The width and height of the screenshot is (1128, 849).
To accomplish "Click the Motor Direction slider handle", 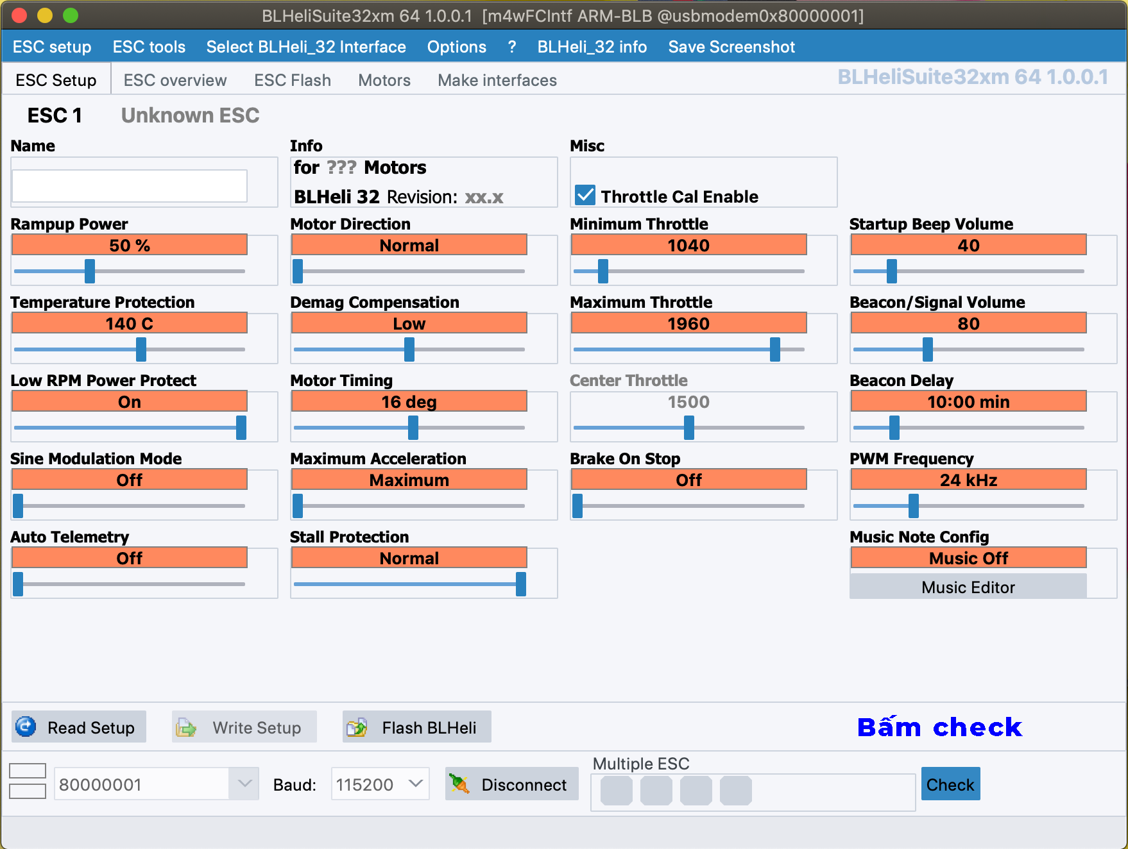I will 298,271.
